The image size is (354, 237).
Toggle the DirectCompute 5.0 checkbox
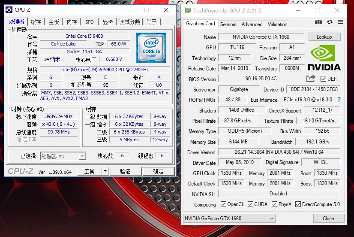tap(298, 204)
